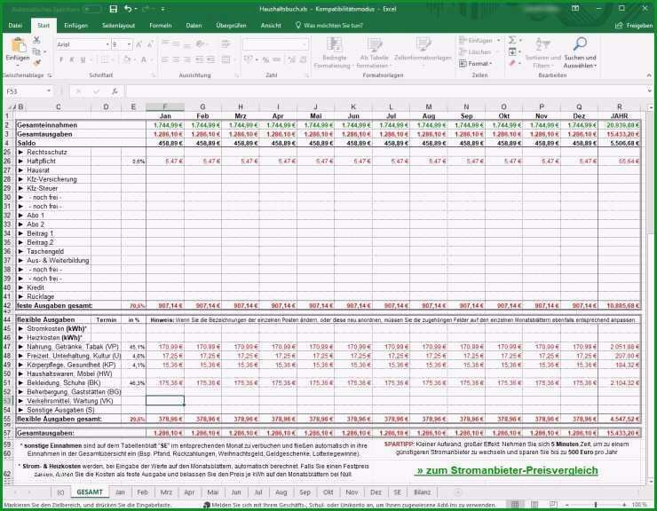Open the Jan worksheet tab

[120, 492]
